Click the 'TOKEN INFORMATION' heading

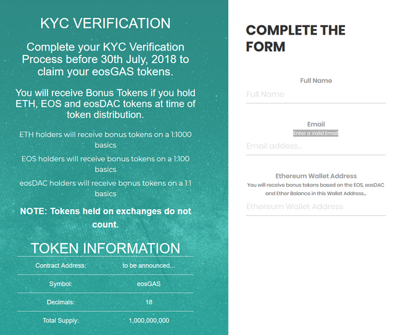106,248
